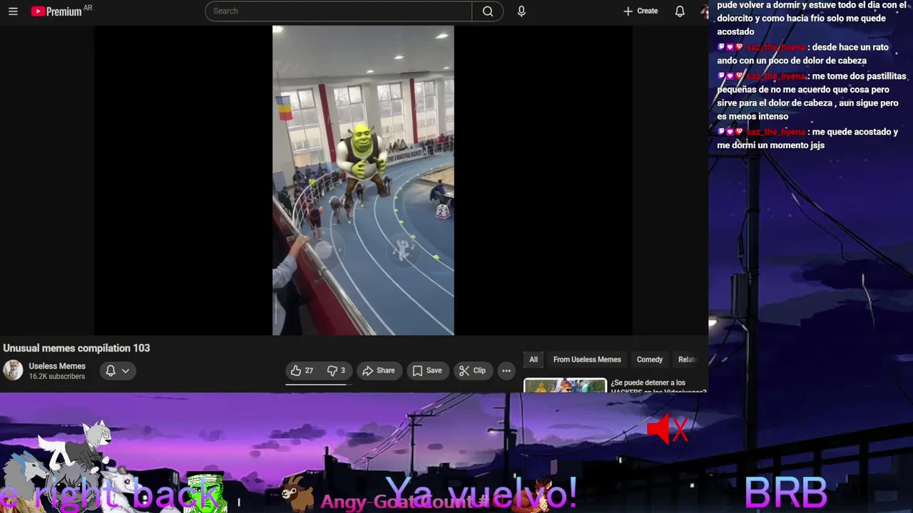Screen dimensions: 913x513
Task: Click the Search input field
Action: point(339,11)
